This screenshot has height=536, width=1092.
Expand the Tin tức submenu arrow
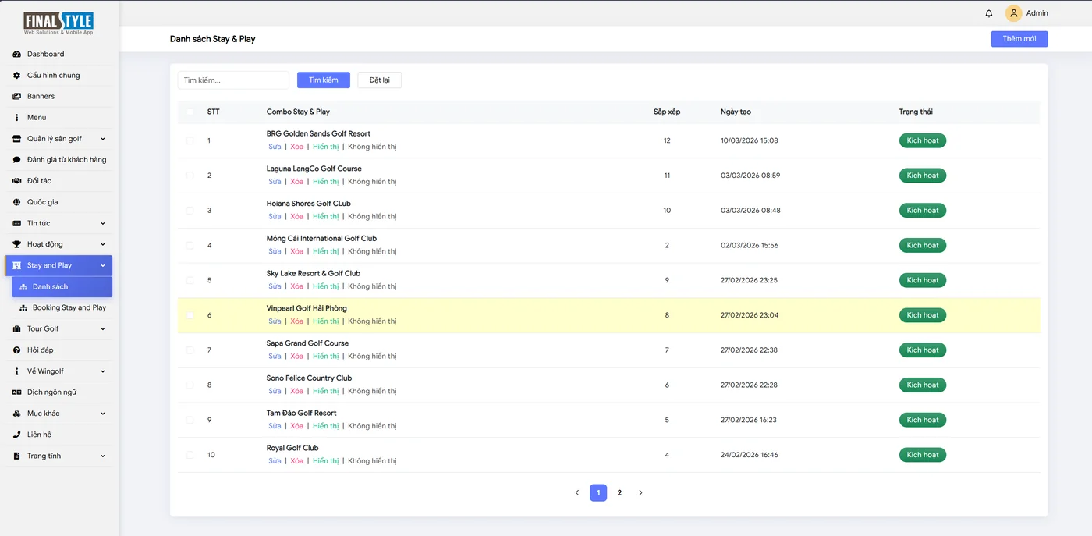[x=103, y=223]
